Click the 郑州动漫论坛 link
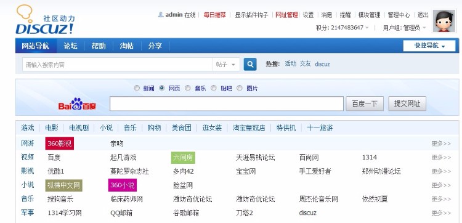The image size is (462, 223). click(381, 171)
